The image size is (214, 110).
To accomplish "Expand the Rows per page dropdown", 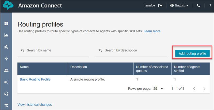I will click(x=158, y=88).
